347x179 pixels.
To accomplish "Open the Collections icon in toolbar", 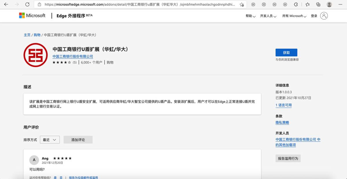I will tap(318, 4).
